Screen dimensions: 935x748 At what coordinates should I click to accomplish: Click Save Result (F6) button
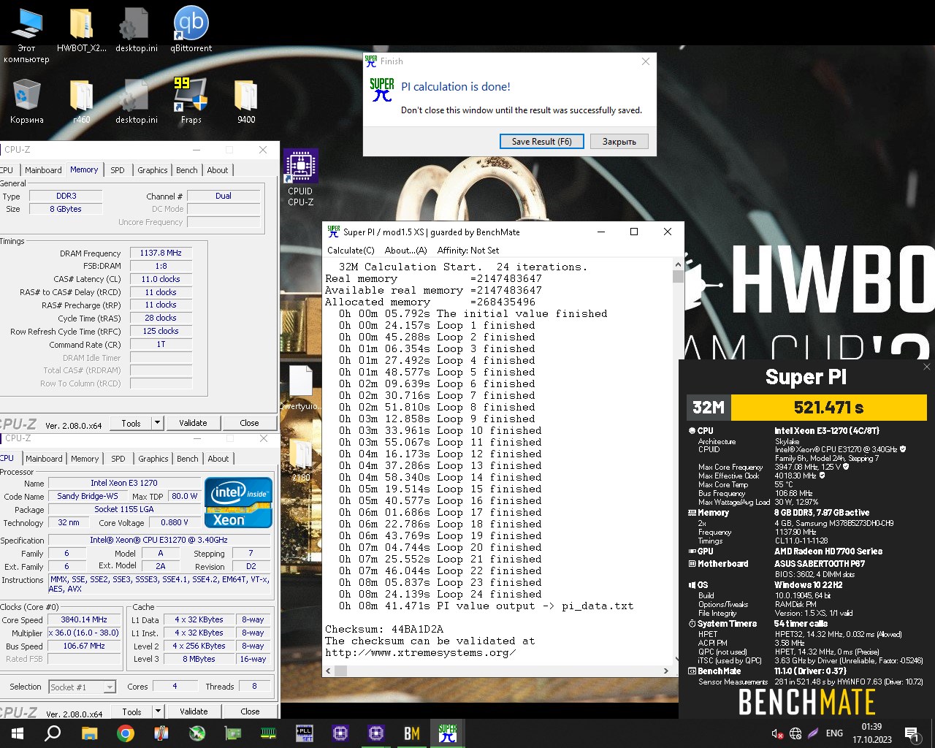point(542,142)
